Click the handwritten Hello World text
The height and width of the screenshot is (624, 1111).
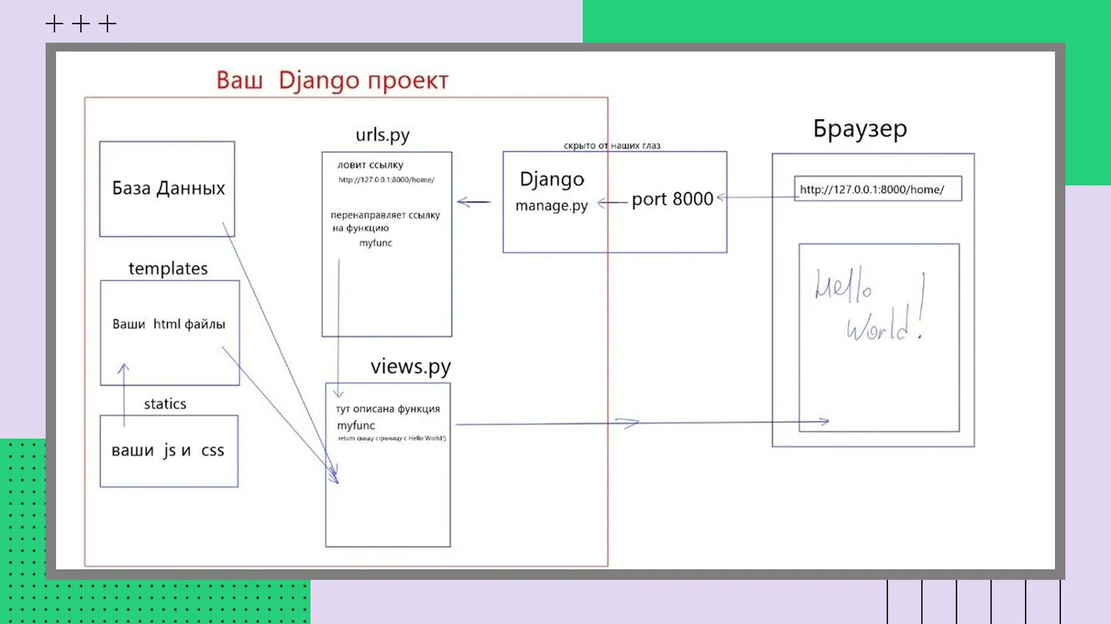[x=868, y=305]
